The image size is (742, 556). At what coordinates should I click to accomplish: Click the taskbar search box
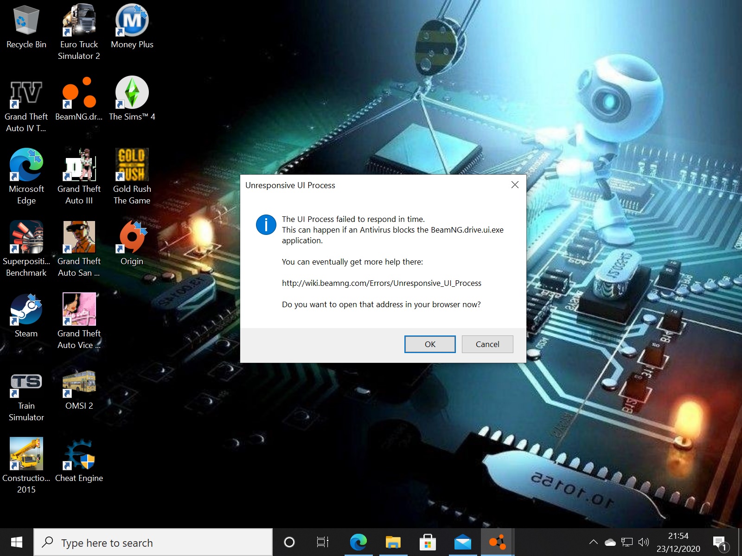point(153,543)
